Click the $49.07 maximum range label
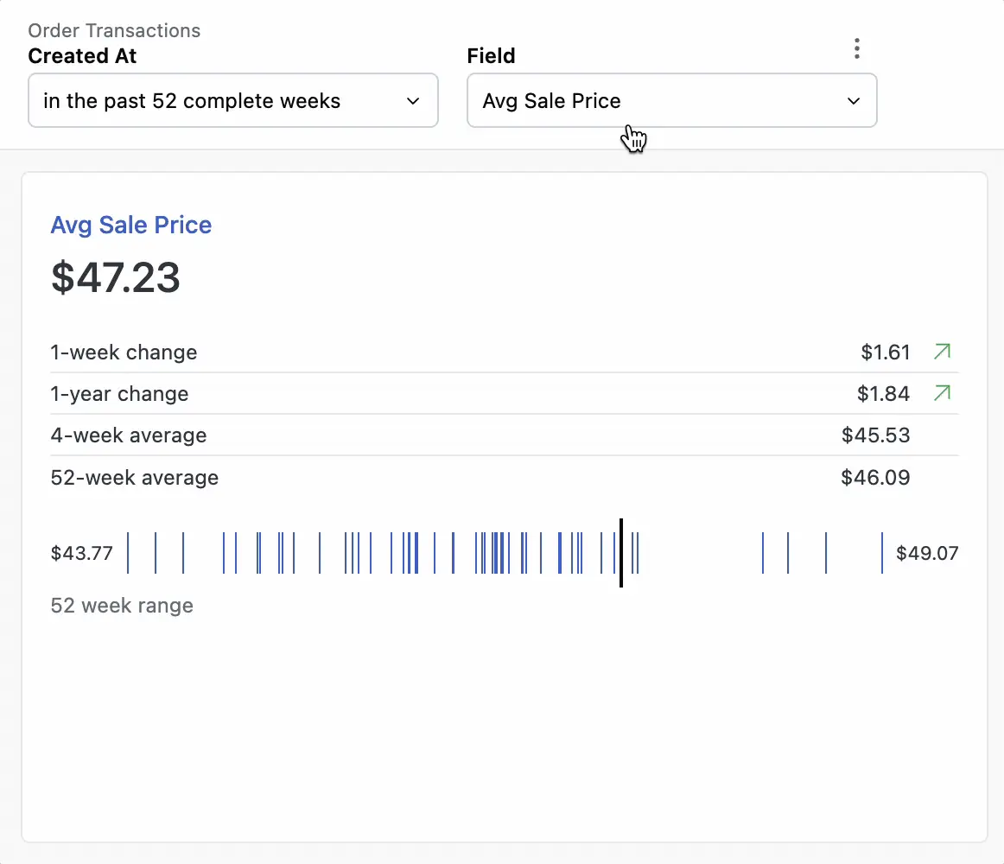 click(x=927, y=554)
